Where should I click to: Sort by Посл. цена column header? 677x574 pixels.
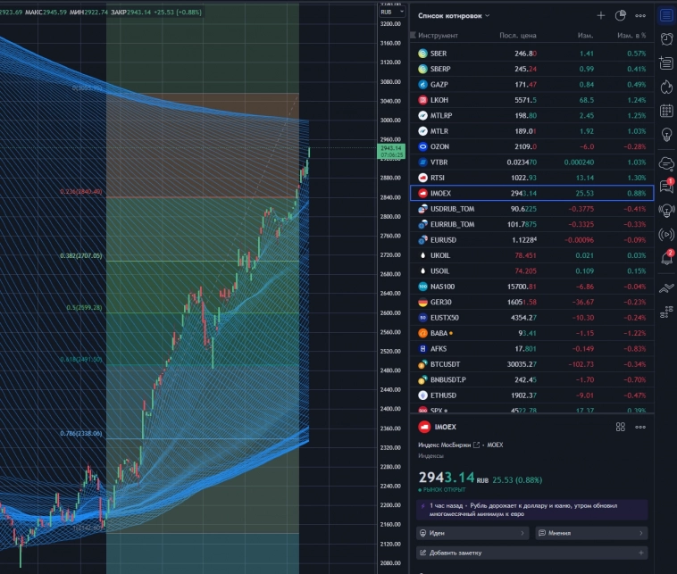pyautogui.click(x=516, y=36)
